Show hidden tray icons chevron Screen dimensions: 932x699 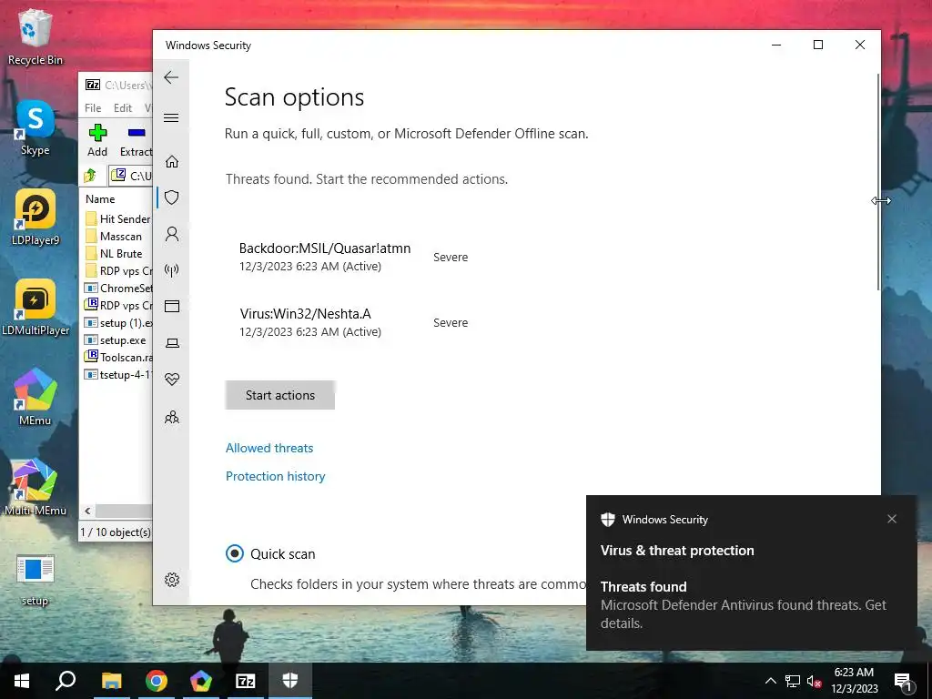(770, 681)
